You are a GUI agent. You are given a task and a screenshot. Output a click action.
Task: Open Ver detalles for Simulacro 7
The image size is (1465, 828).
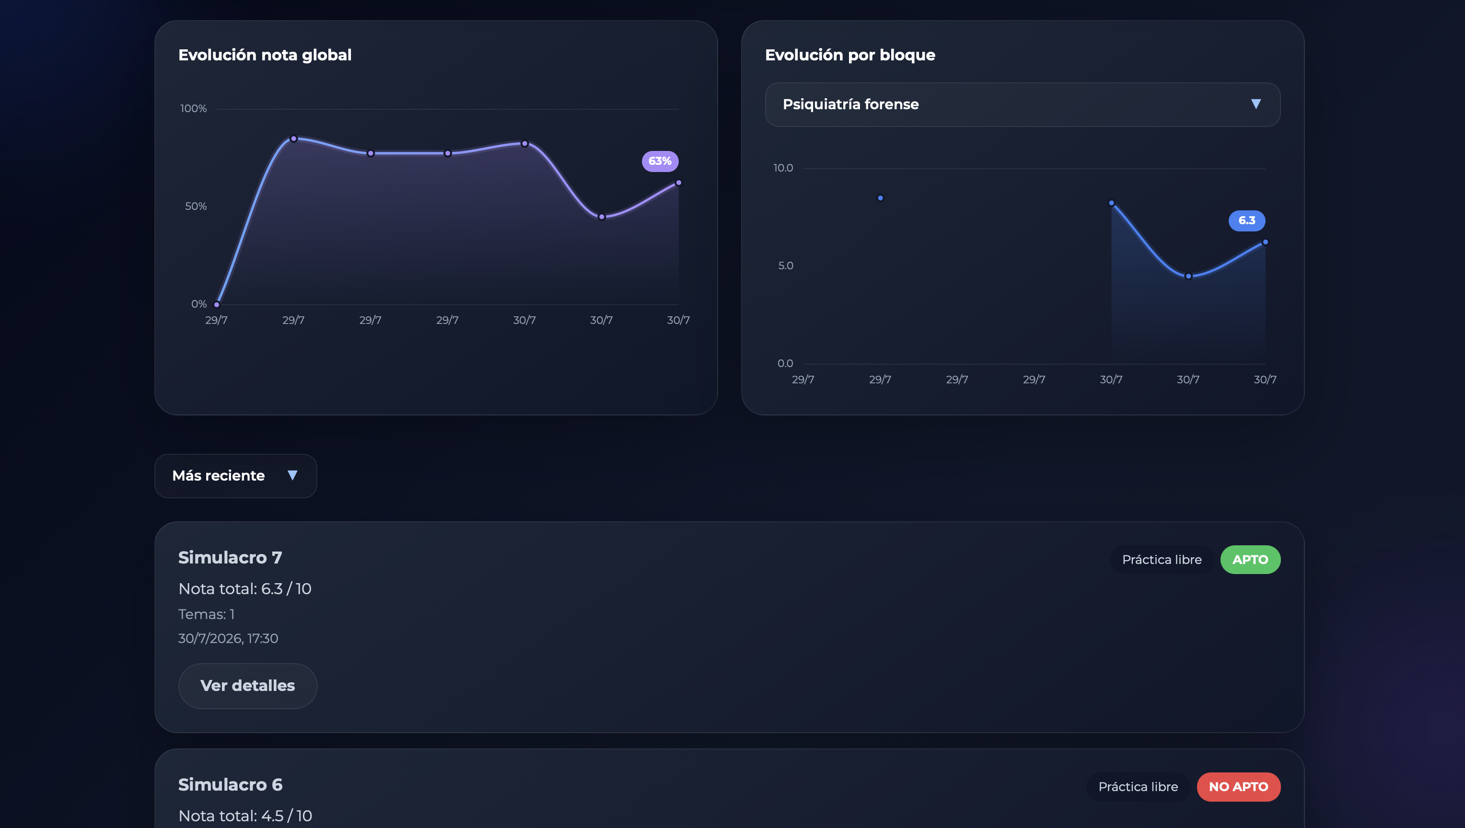(247, 686)
